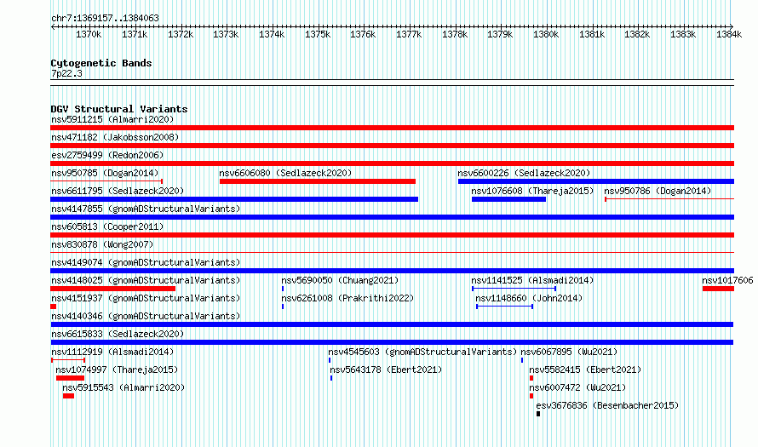758x447 pixels.
Task: Click nsv6007472 (Wu2021) label
Action: point(577,387)
